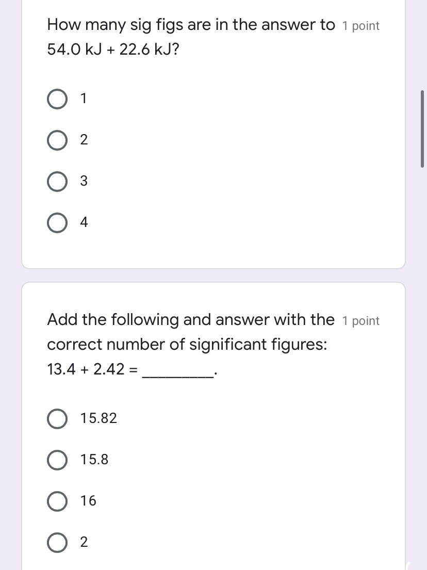Click the question text '54.0 kJ + 22.6 kJ?'

pyautogui.click(x=112, y=50)
